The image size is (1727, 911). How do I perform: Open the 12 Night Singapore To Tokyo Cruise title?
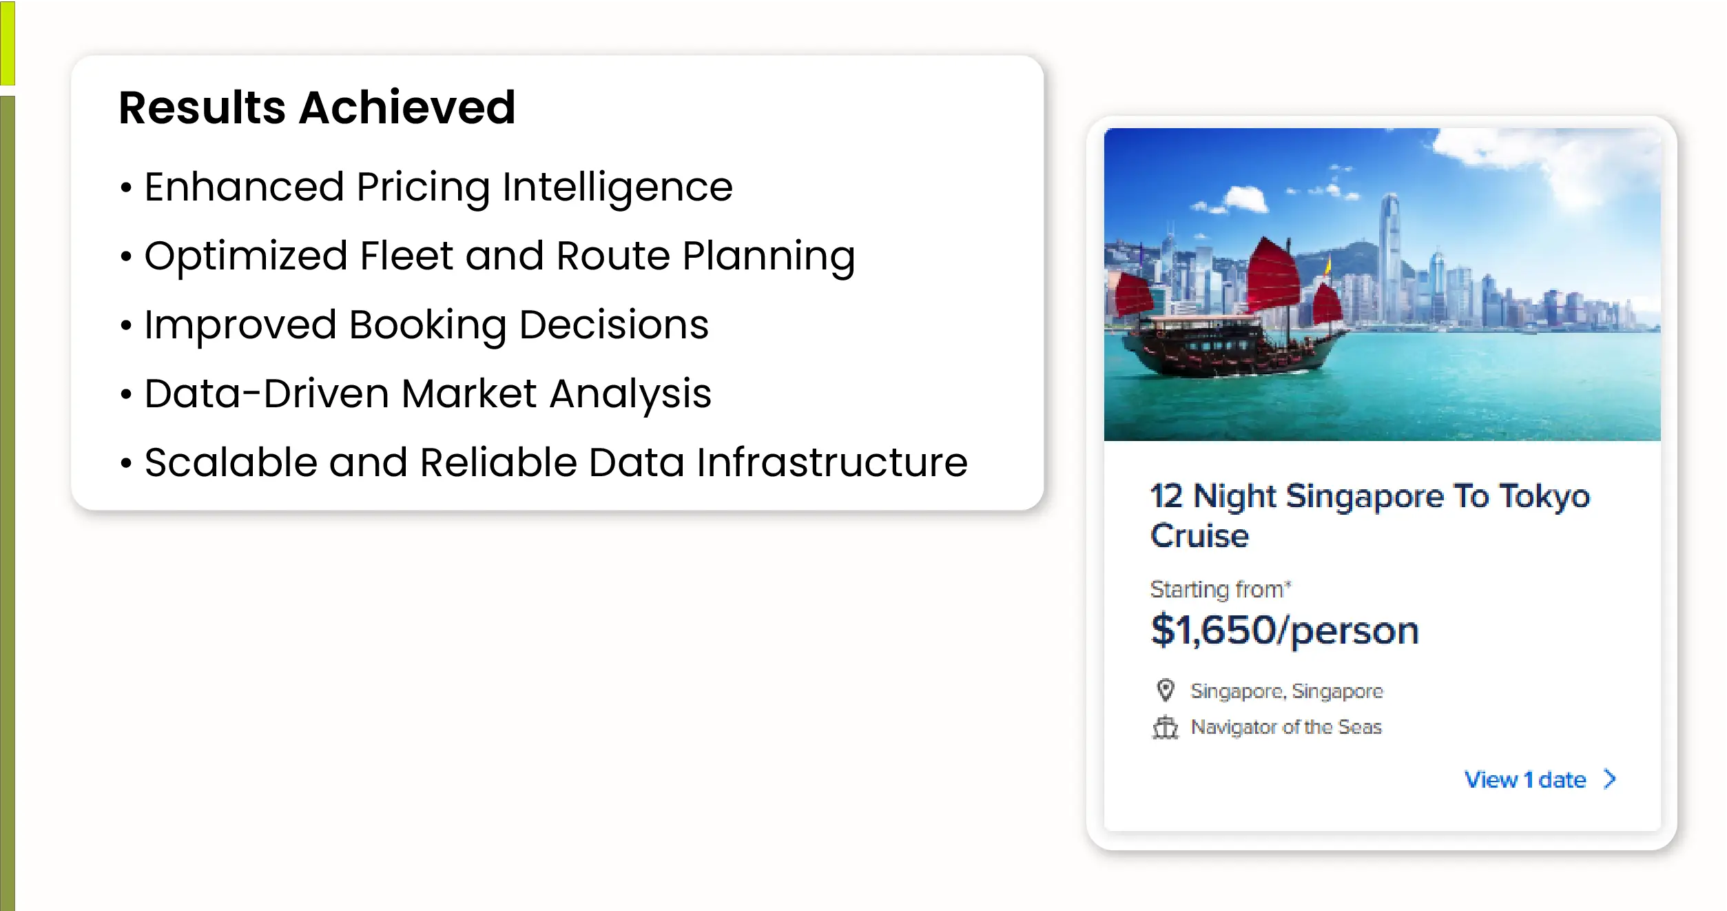click(x=1369, y=515)
